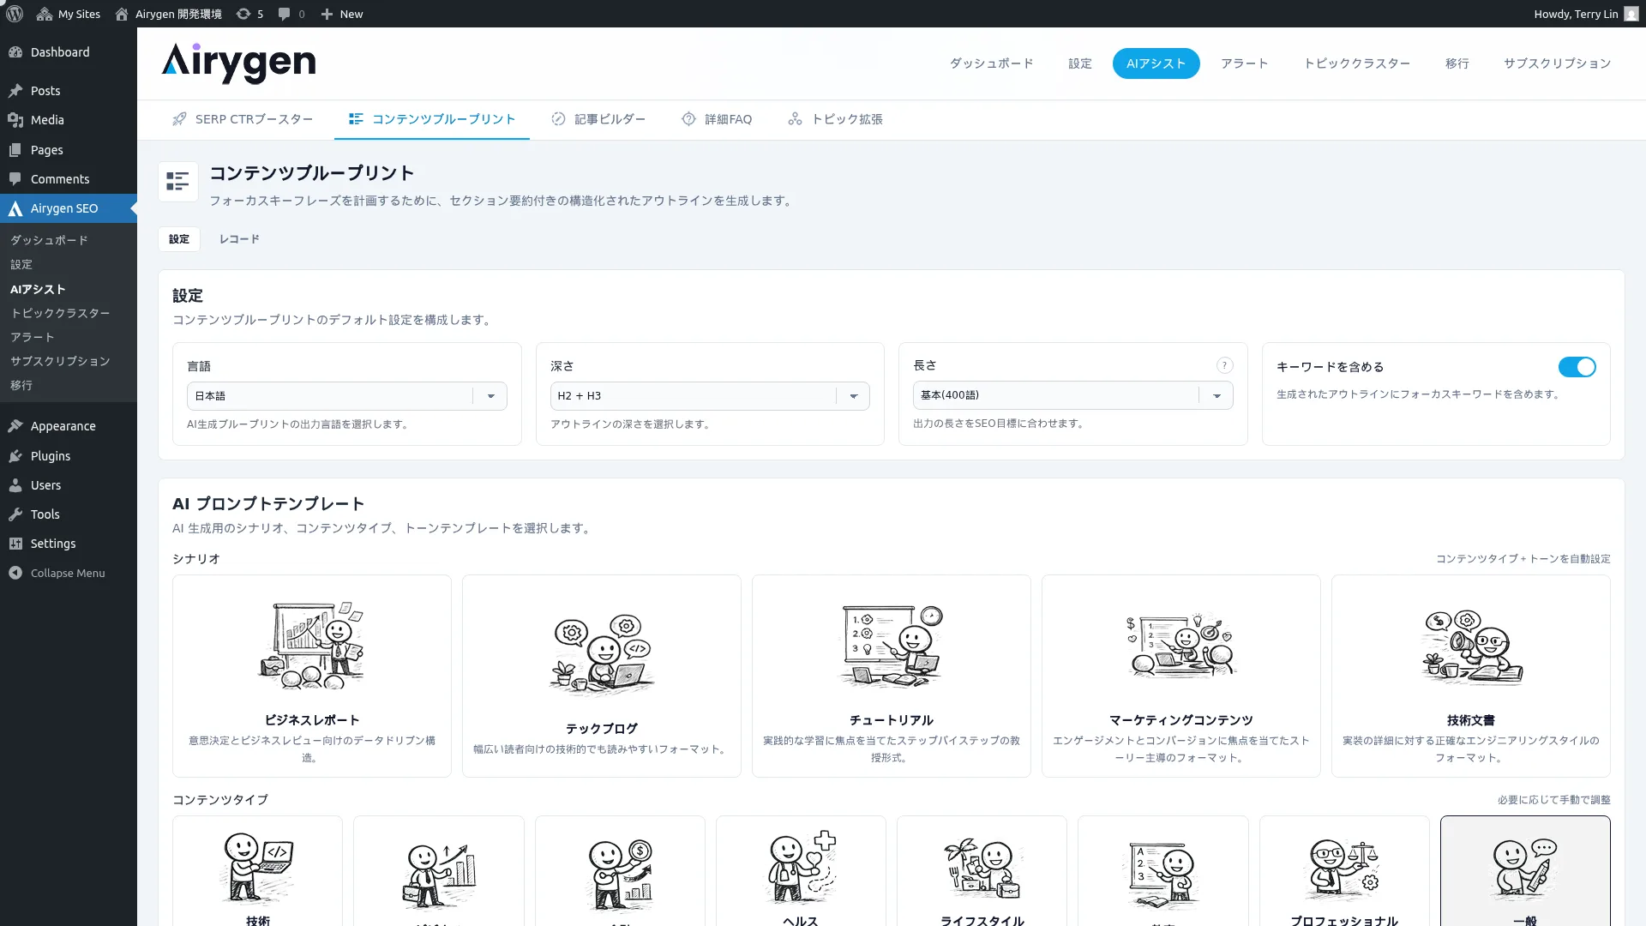This screenshot has height=926, width=1646.
Task: Click the Terry Lin avatar icon
Action: [x=1631, y=14]
